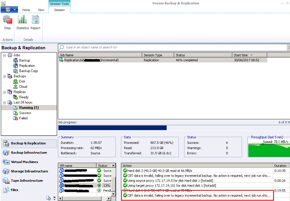Image resolution: width=290 pixels, height=201 pixels.
Task: Click the Backups tree icon
Action: click(10, 76)
